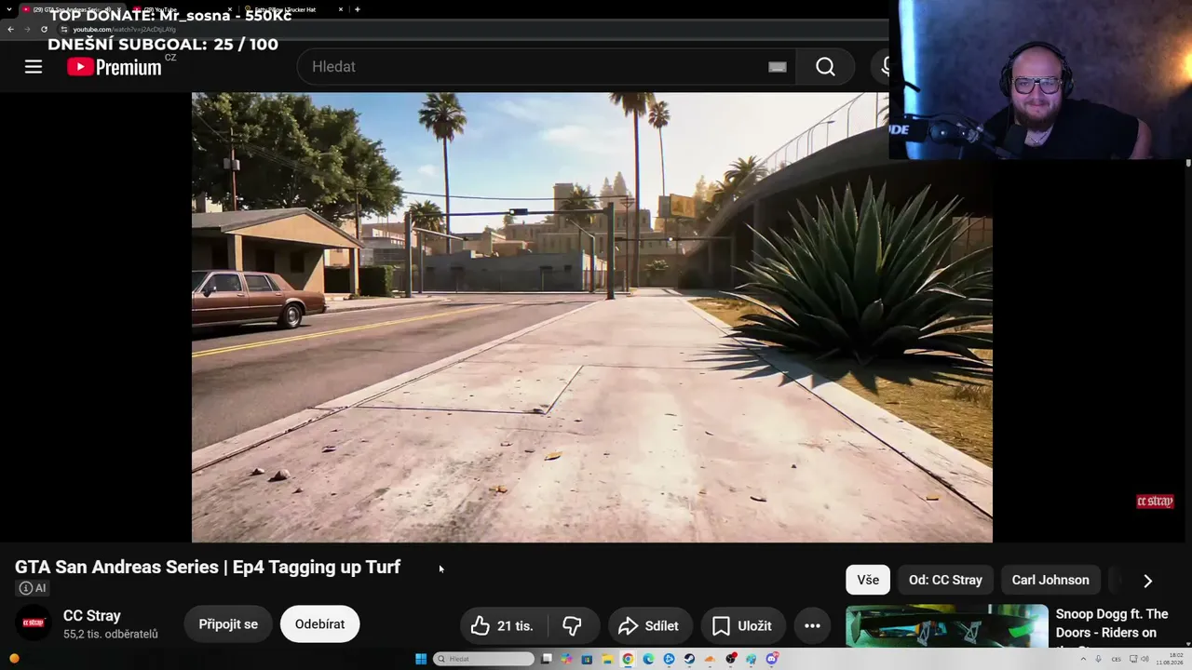Like the video with thumbs up
Screen dimensions: 1192x670
click(503, 625)
